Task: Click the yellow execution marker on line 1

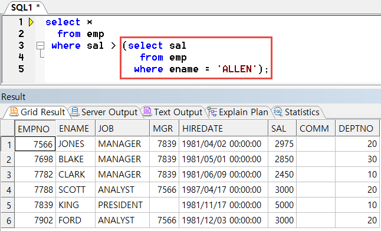Action: click(31, 22)
